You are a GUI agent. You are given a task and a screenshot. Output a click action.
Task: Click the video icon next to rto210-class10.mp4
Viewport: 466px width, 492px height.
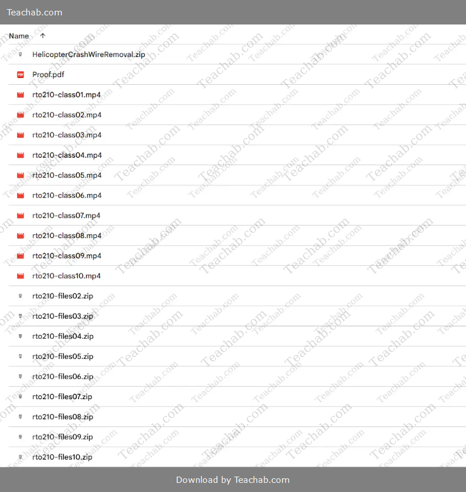[21, 276]
